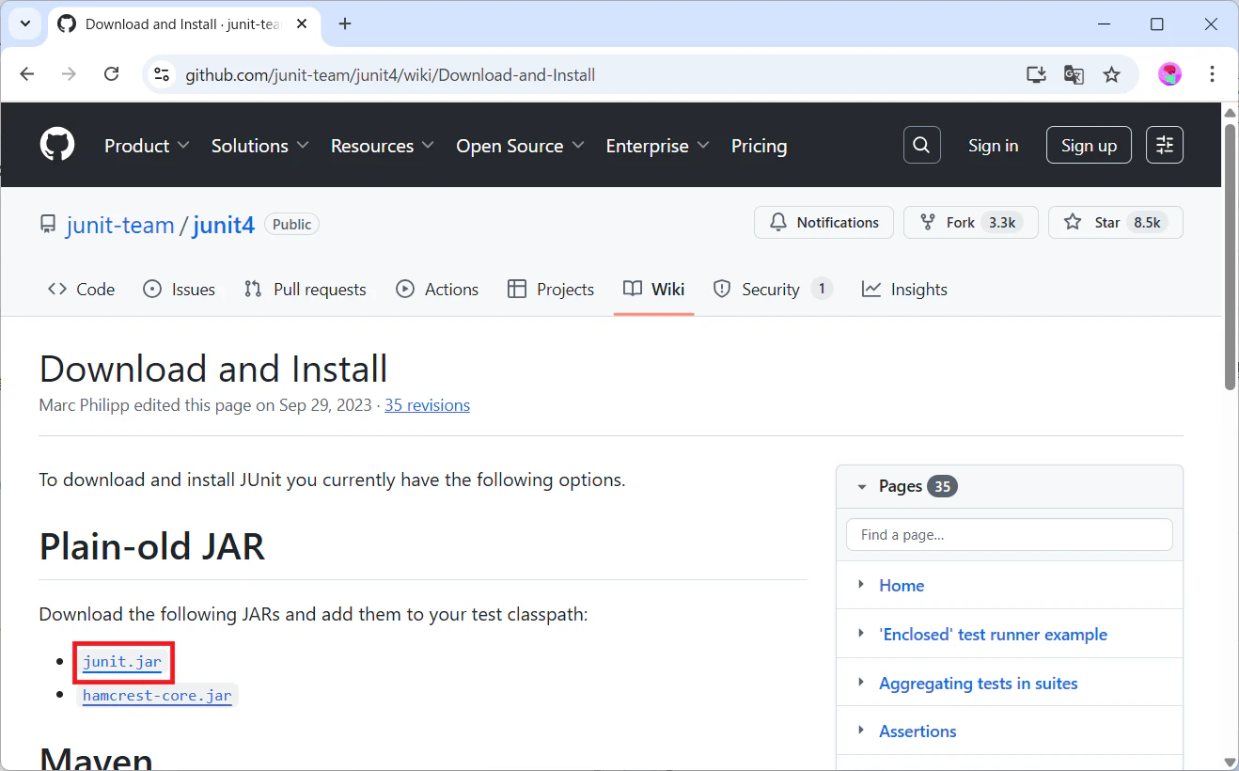Open the junit-team organization link
This screenshot has width=1239, height=771.
click(x=120, y=225)
